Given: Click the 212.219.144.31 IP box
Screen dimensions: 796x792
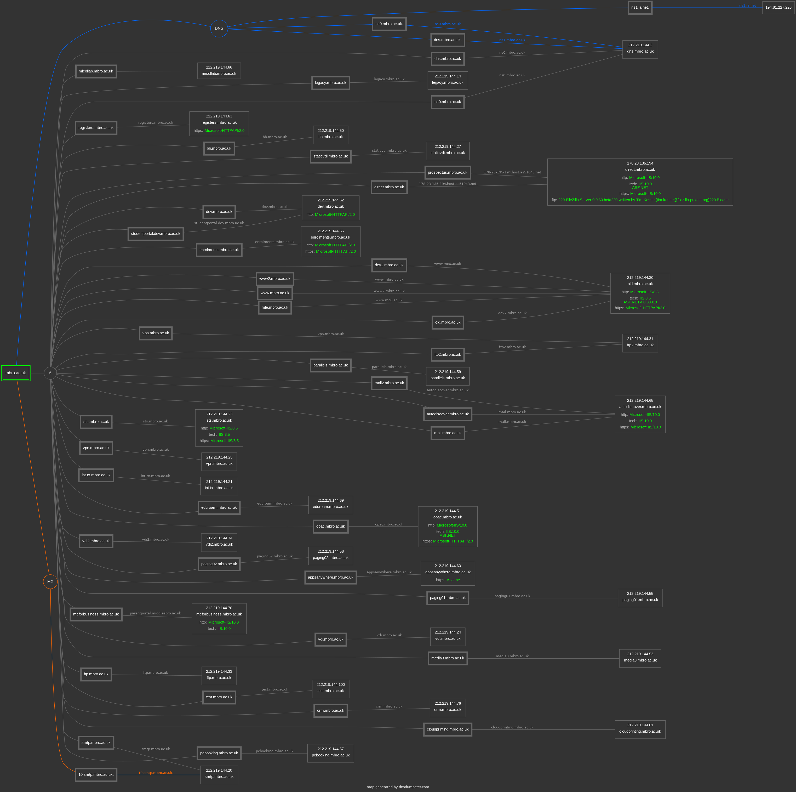Looking at the screenshot, I should [x=640, y=343].
